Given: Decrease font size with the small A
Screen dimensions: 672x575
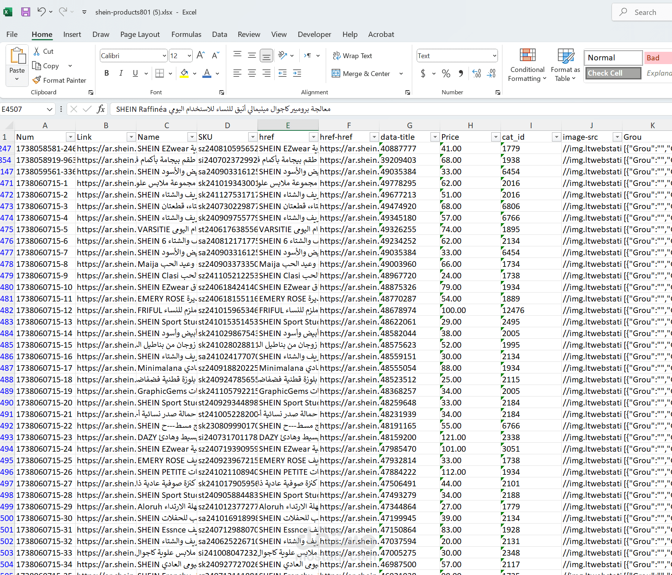Looking at the screenshot, I should pos(215,56).
